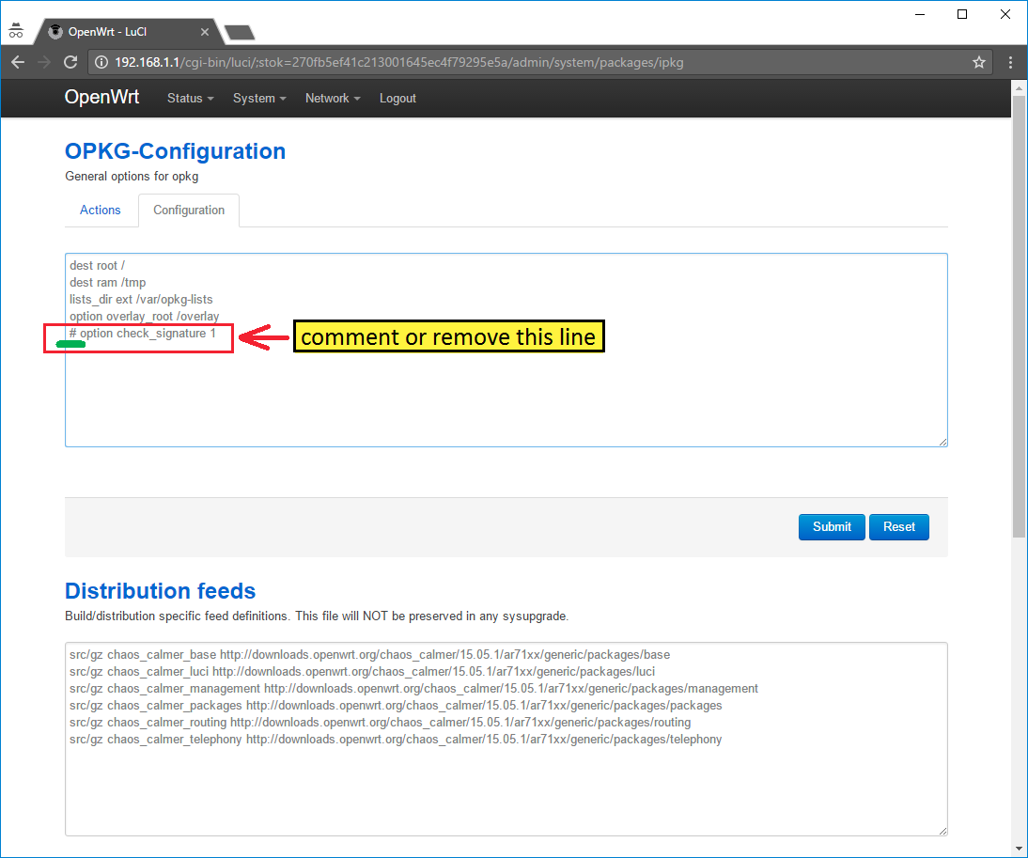The image size is (1028, 858).
Task: Click the Logout link
Action: click(397, 99)
